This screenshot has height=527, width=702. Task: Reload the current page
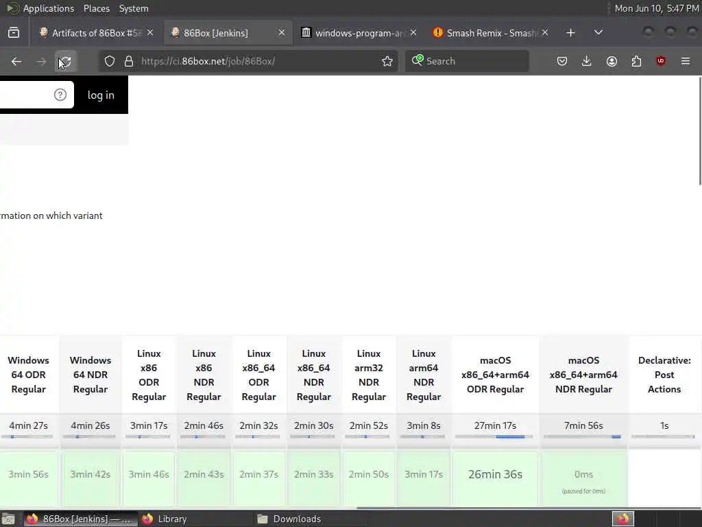click(65, 61)
